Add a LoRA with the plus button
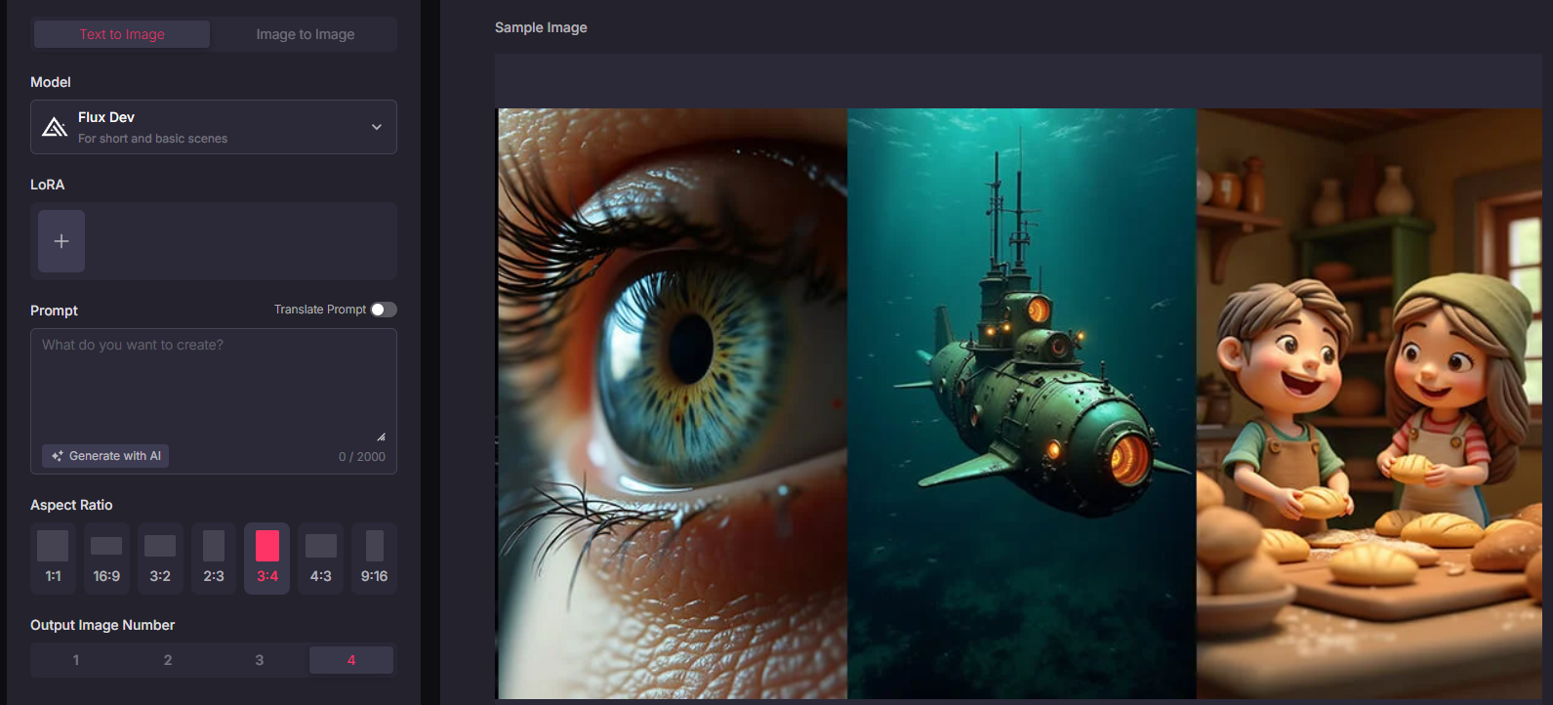Viewport: 1553px width, 705px height. pyautogui.click(x=61, y=241)
